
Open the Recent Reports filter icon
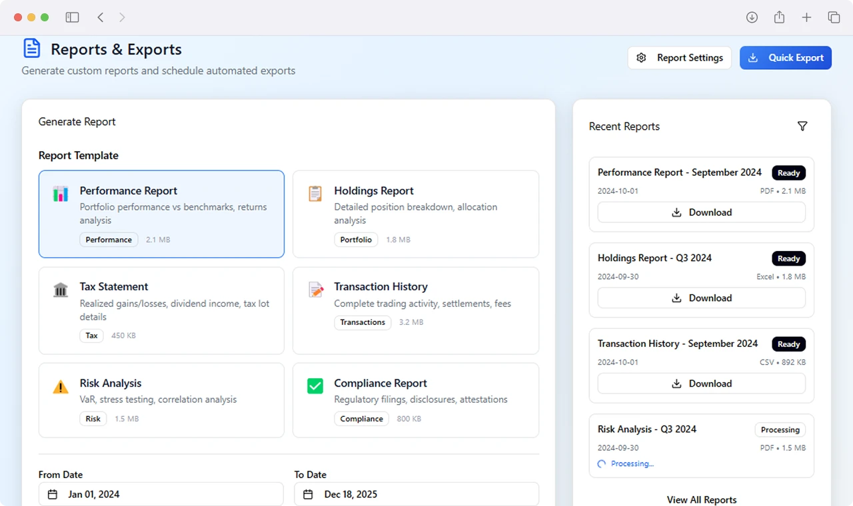(802, 126)
